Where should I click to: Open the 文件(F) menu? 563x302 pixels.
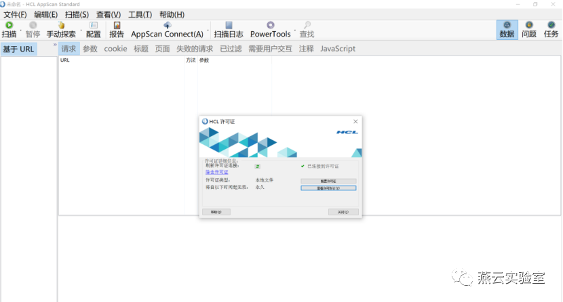(x=15, y=15)
